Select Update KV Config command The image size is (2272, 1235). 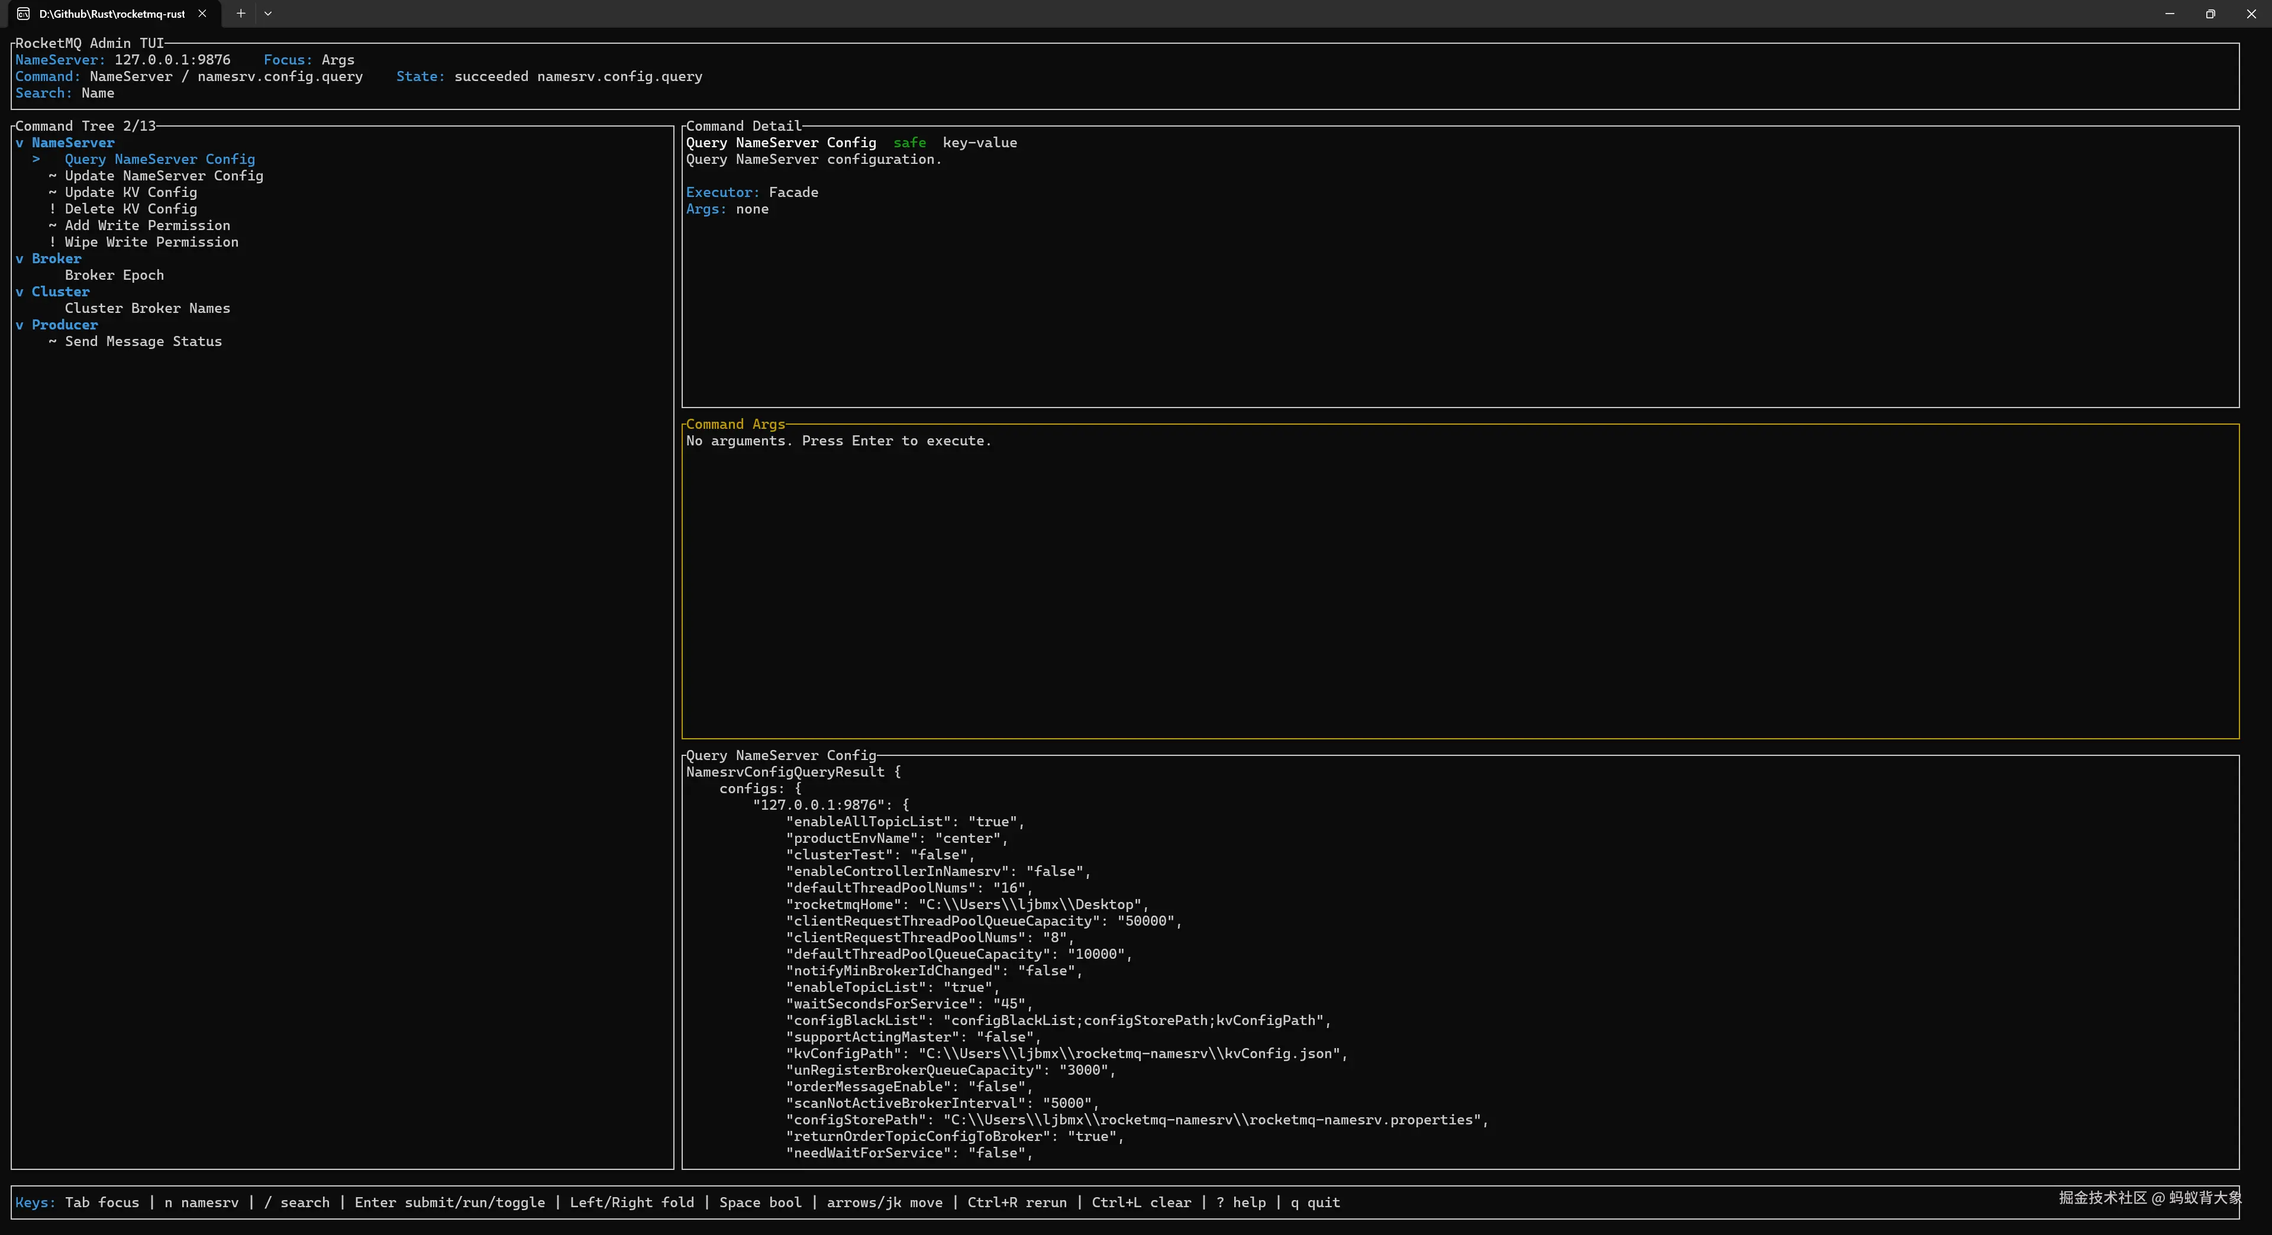[131, 192]
